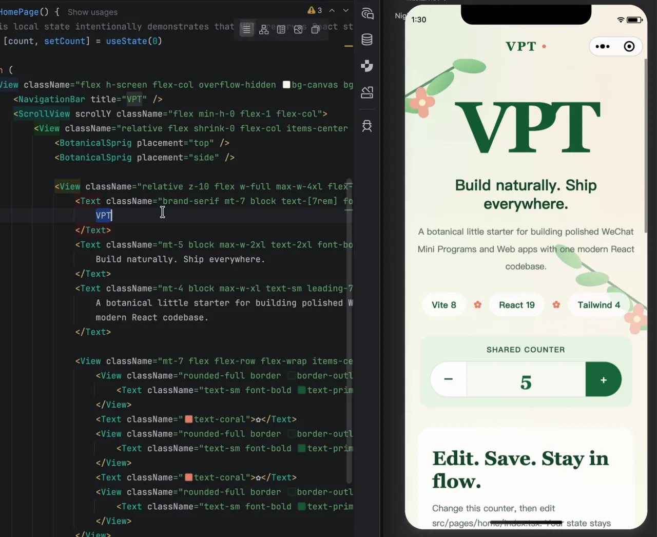This screenshot has height=537, width=657.
Task: Click the Tailwind 4 badge
Action: (599, 305)
